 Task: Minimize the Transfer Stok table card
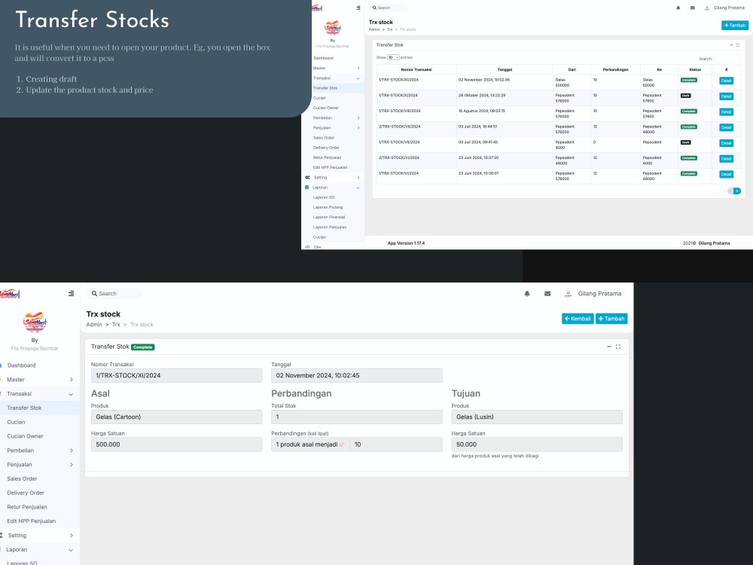pyautogui.click(x=731, y=44)
